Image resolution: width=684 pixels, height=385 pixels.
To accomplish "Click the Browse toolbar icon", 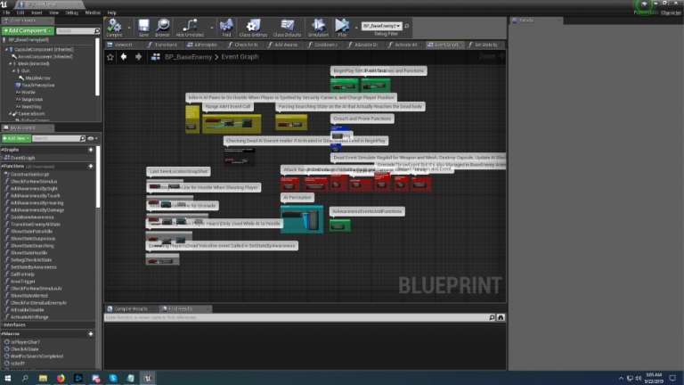I will pos(162,28).
